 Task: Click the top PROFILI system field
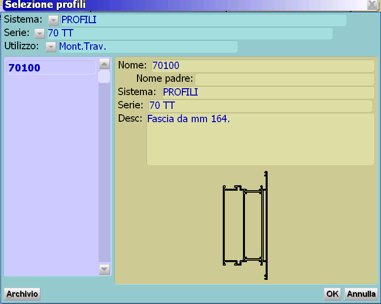click(x=204, y=20)
